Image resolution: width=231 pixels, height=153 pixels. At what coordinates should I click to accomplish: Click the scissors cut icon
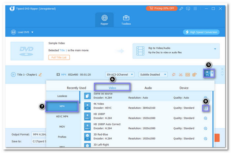181,75
